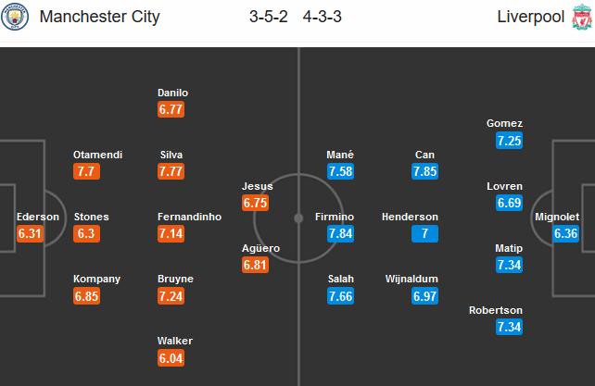Click Can's 7.85 rating badge

click(424, 171)
